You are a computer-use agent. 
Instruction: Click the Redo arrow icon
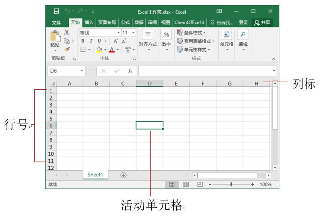tap(80, 11)
